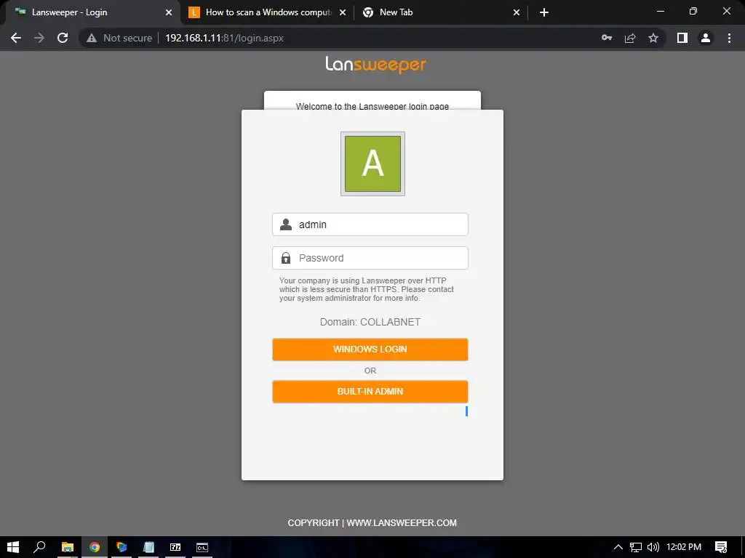The width and height of the screenshot is (745, 558).
Task: Close the New Tab tab
Action: (x=517, y=12)
